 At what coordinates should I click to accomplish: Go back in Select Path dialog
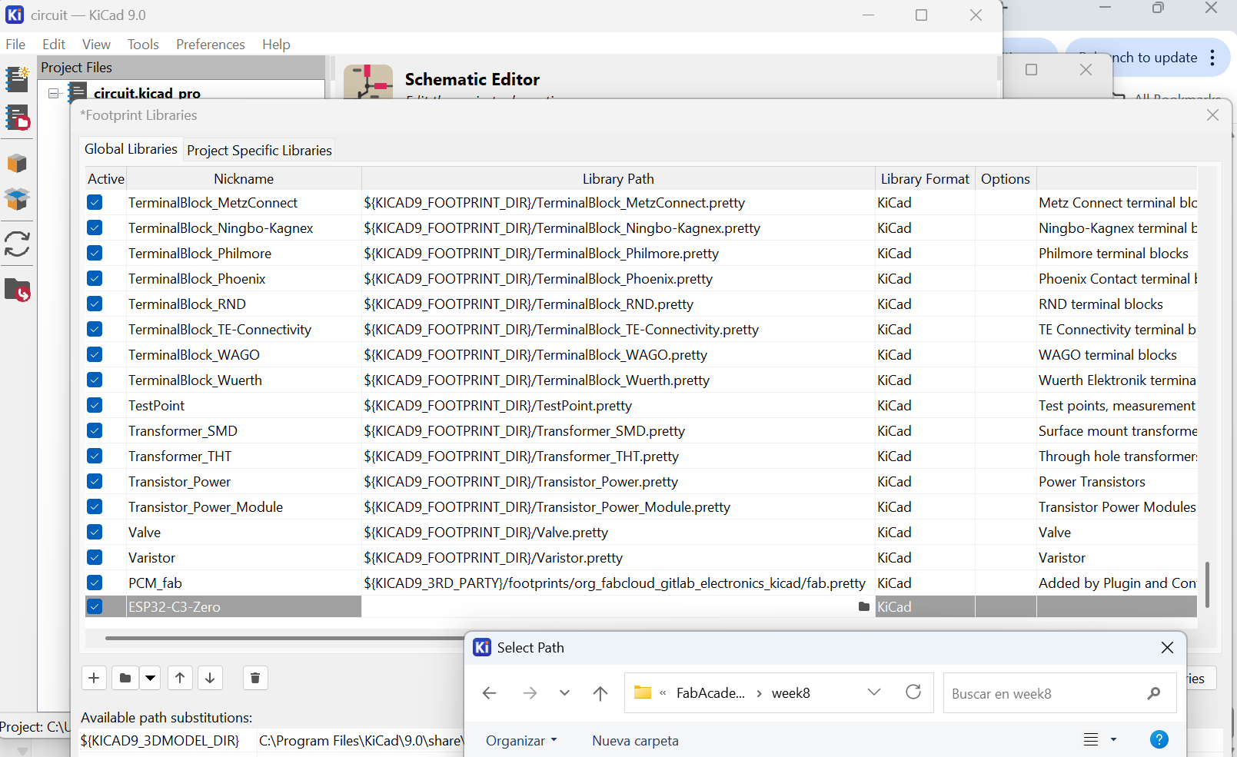coord(490,693)
